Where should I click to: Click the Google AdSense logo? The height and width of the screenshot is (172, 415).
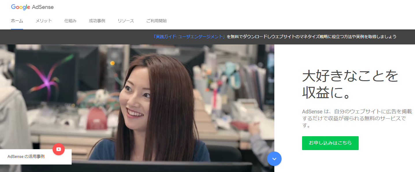(x=32, y=7)
